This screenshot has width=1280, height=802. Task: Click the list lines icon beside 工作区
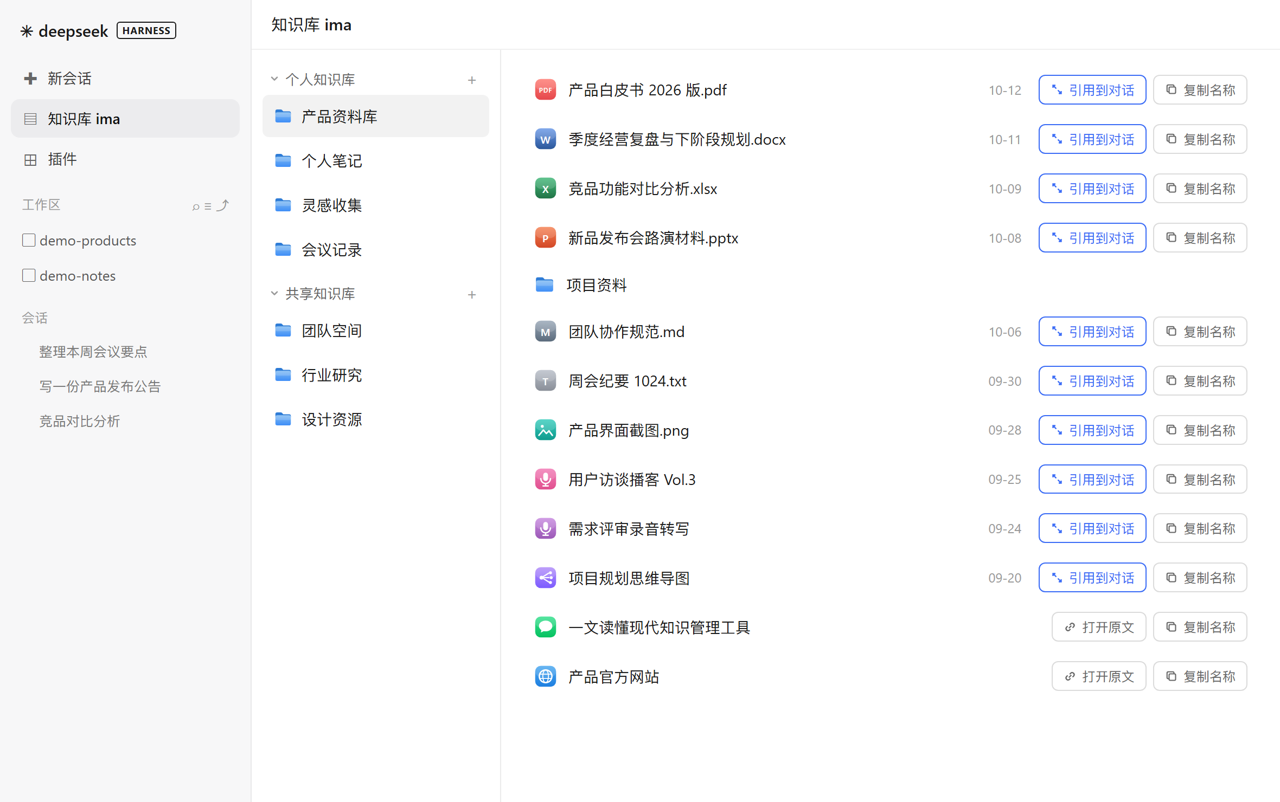point(208,206)
